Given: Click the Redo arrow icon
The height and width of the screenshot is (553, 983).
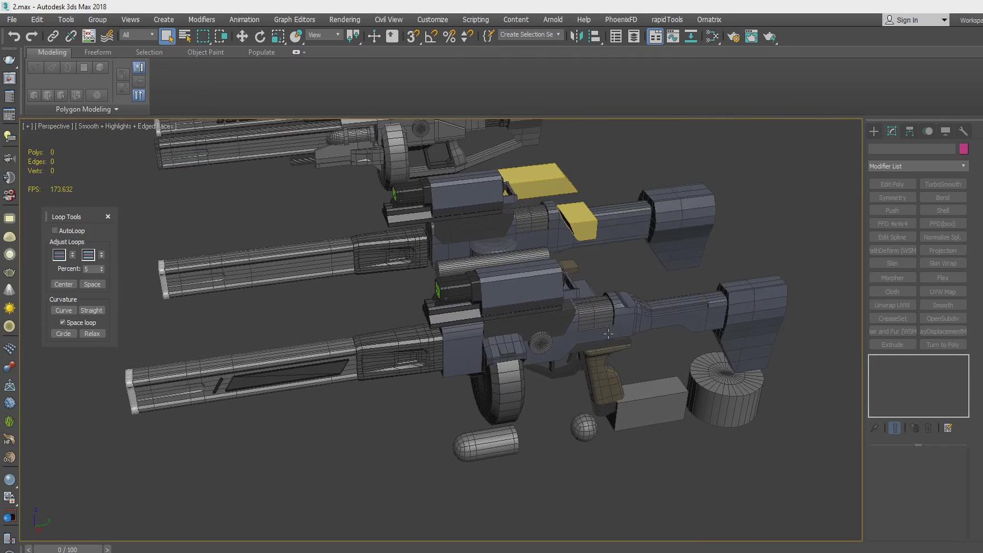Looking at the screenshot, I should pos(32,36).
